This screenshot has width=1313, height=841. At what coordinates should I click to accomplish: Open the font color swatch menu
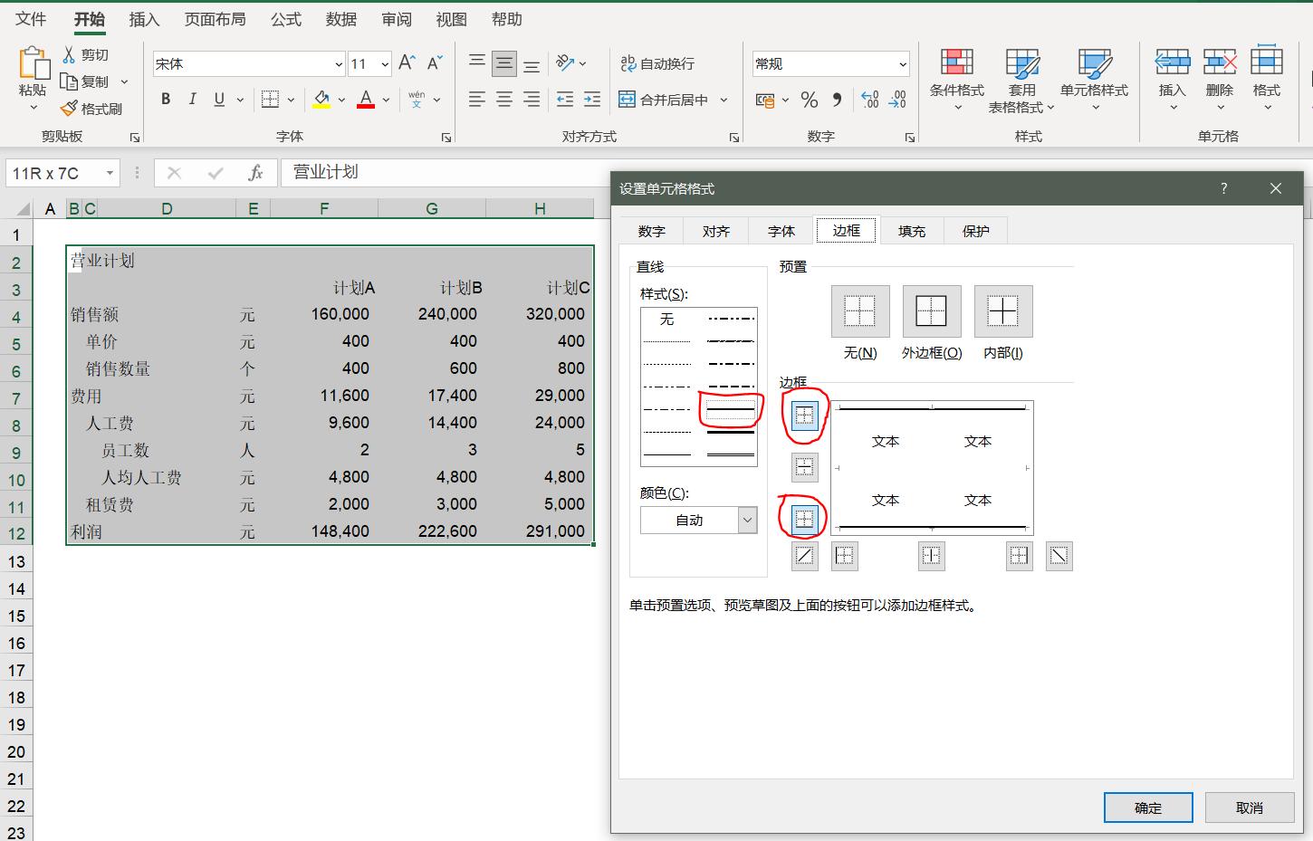[385, 100]
